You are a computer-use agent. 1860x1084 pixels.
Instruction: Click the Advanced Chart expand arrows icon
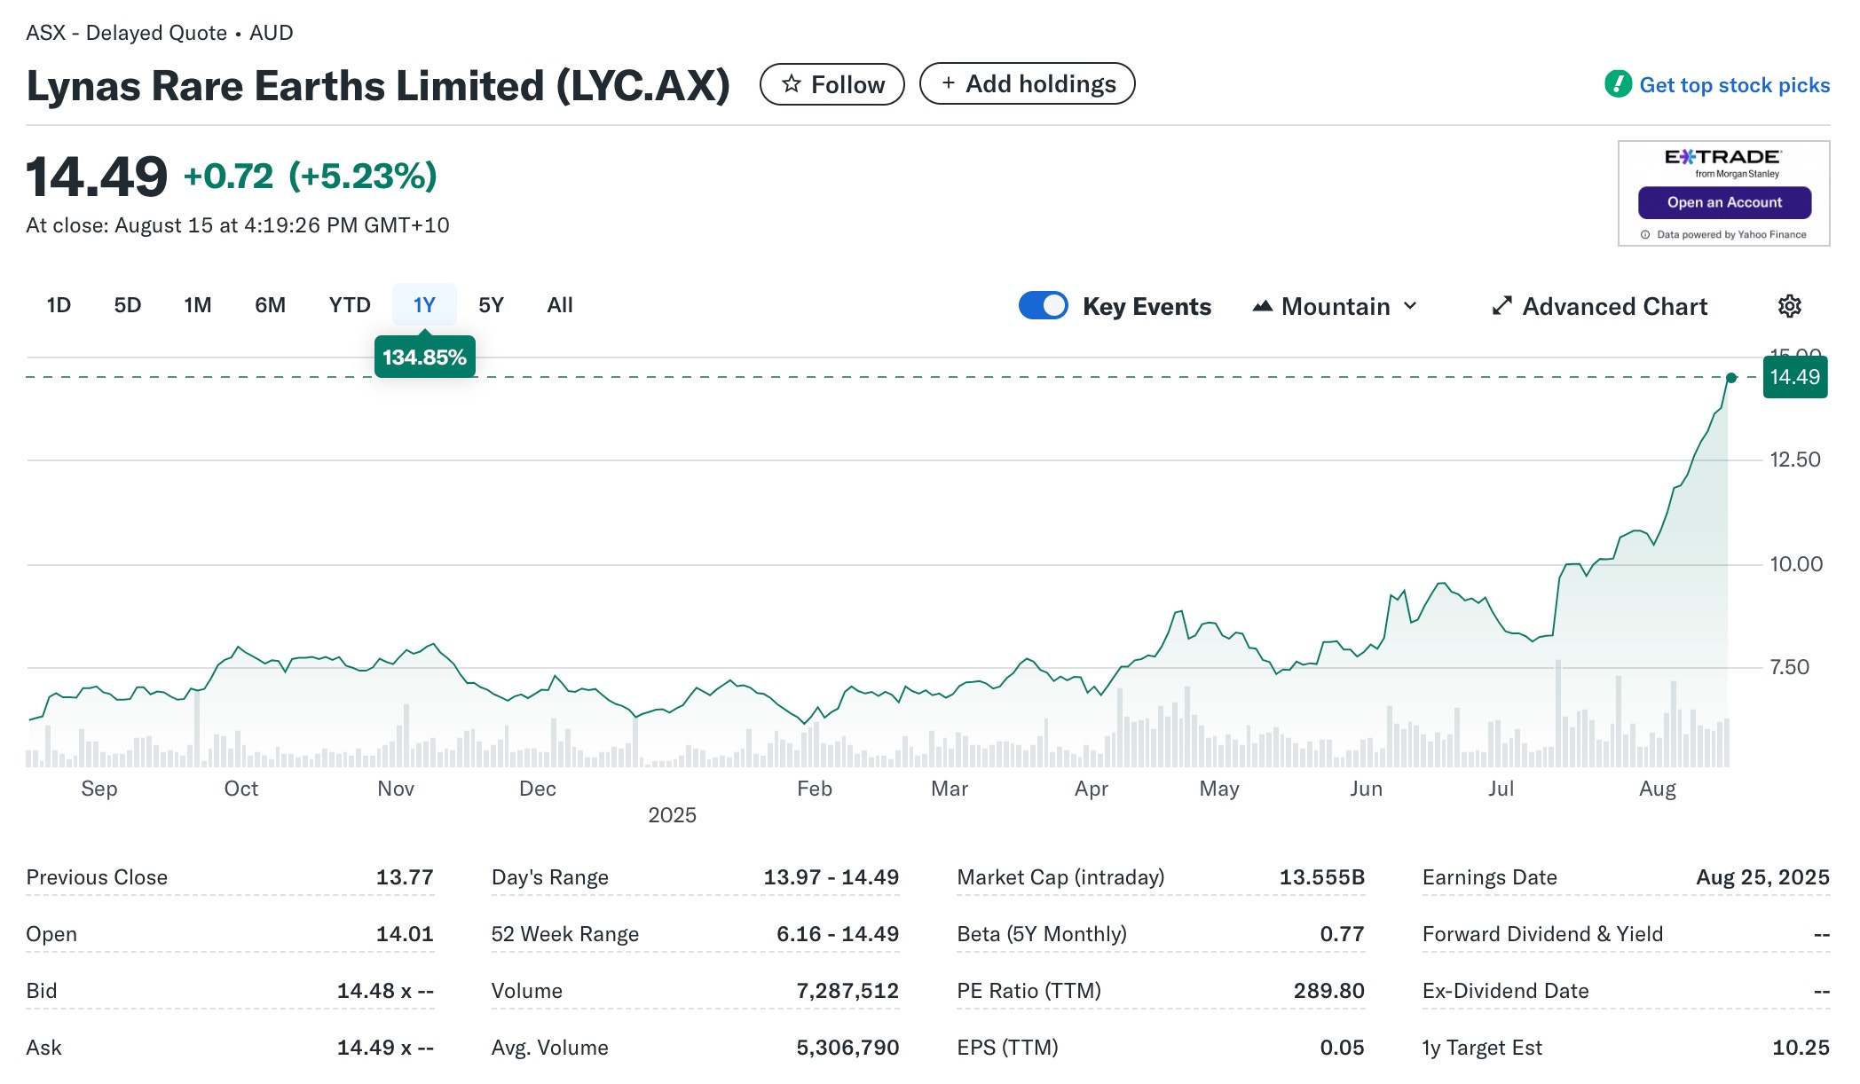[1501, 306]
